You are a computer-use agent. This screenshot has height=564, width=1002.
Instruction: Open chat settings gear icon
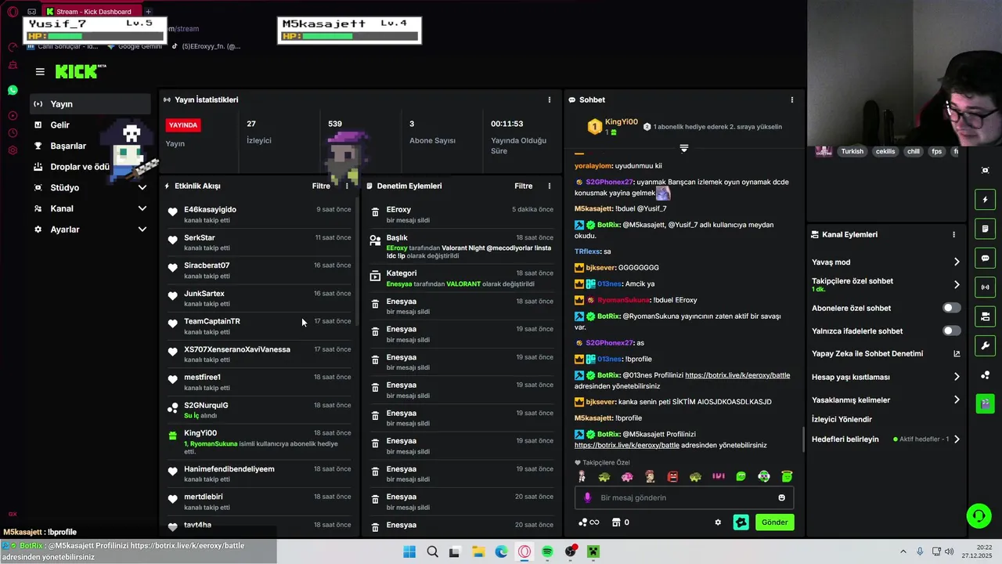[x=718, y=522]
